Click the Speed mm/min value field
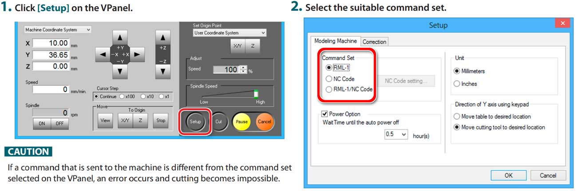This screenshot has height=191, width=577. click(x=51, y=90)
